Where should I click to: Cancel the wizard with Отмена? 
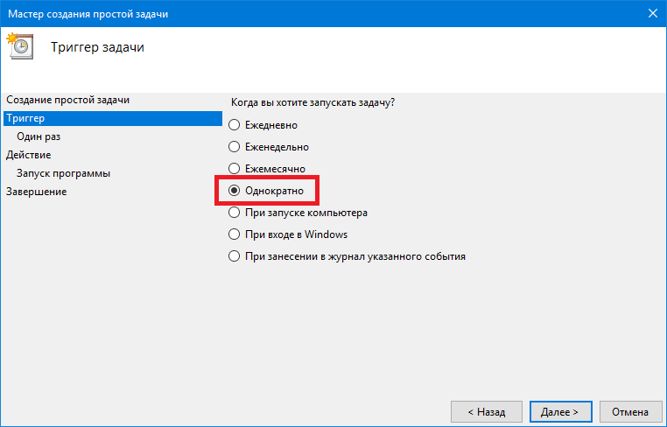630,412
